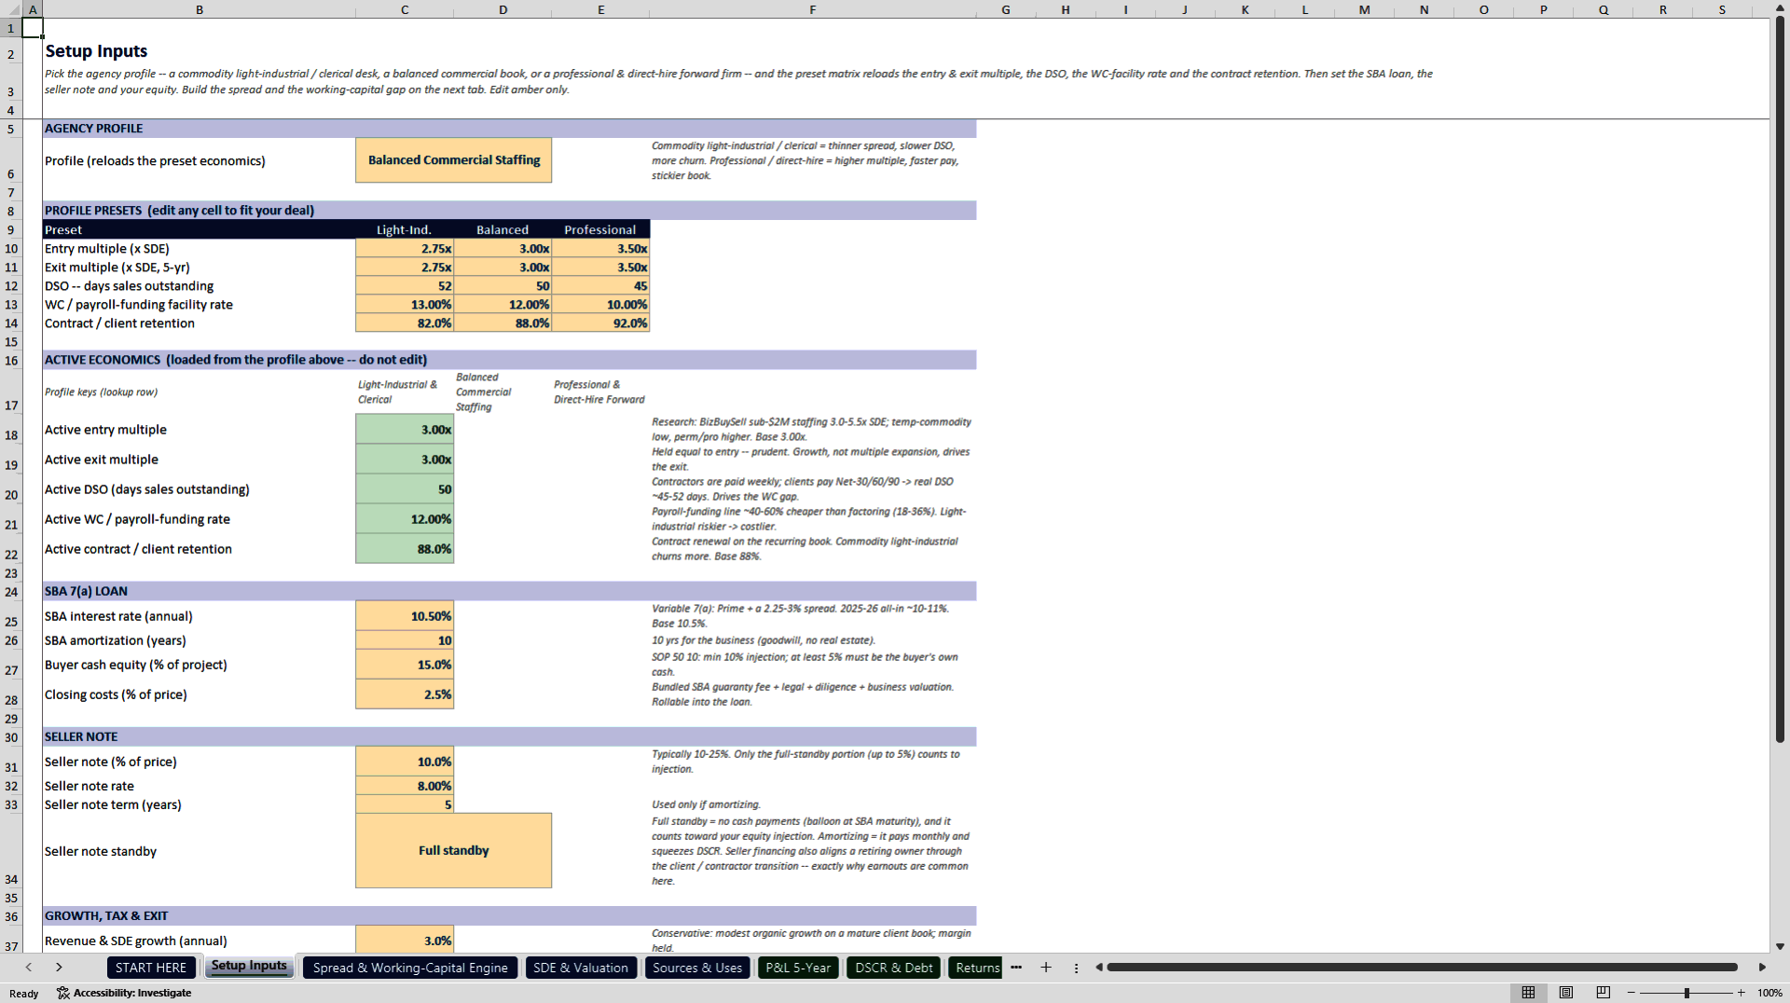Select Active entry multiple green cell
Image resolution: width=1790 pixels, height=1003 pixels.
point(405,430)
